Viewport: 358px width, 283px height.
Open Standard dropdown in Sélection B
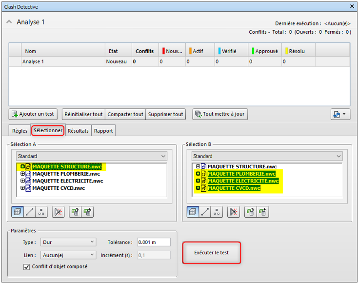point(267,156)
